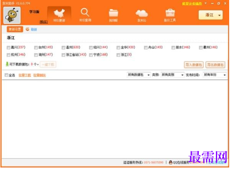Open the folder library icon

coord(114,15)
